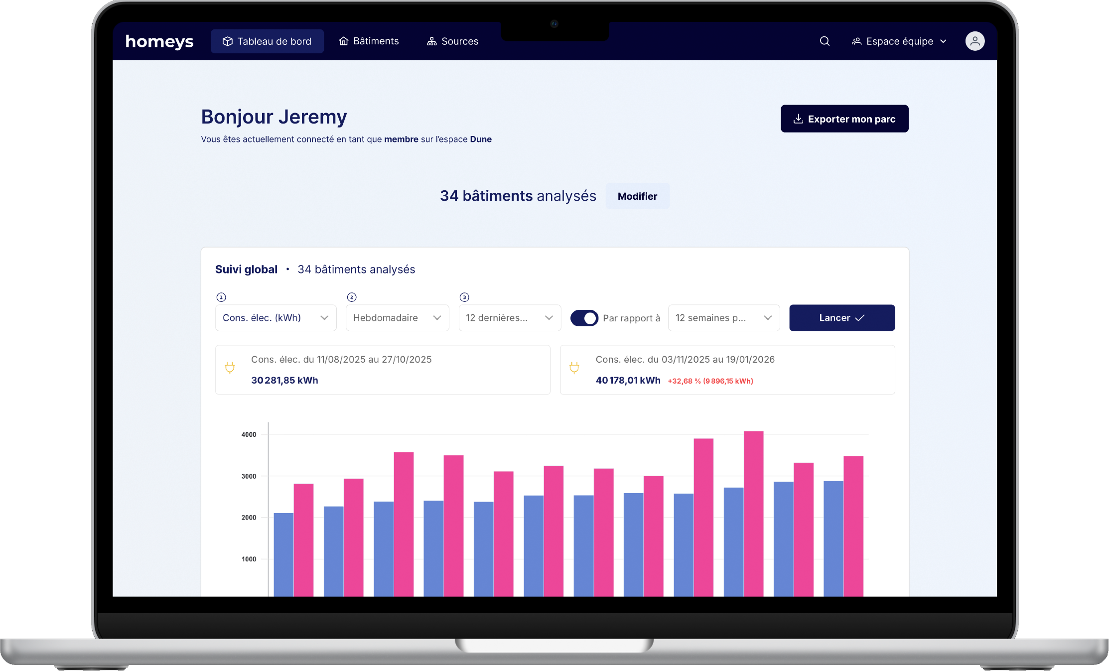Go to Tableau de bord tab
Image resolution: width=1109 pixels, height=671 pixels.
tap(267, 41)
